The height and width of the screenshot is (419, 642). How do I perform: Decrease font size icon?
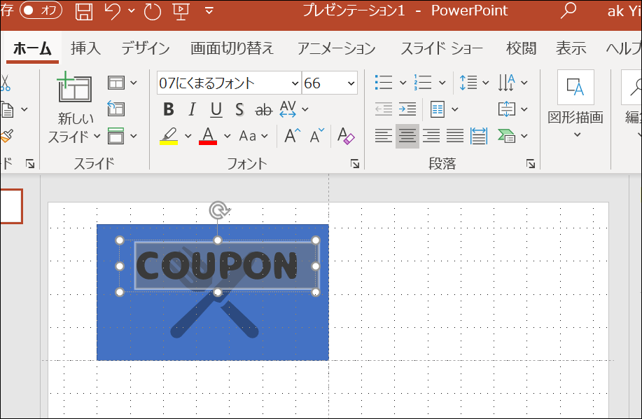tap(316, 135)
